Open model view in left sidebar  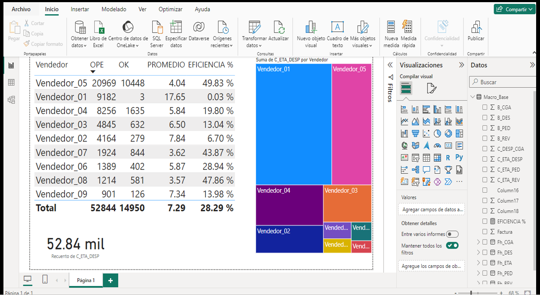[x=12, y=100]
